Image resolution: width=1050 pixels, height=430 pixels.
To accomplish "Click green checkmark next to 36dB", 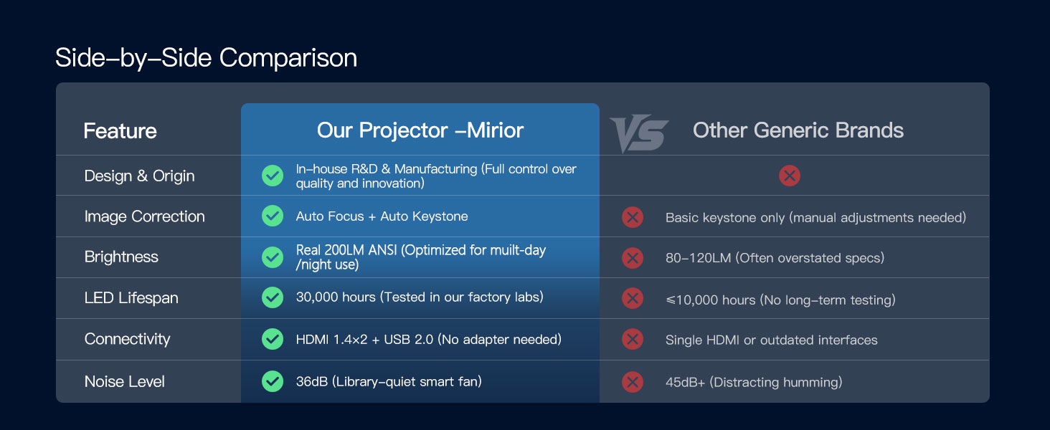I will 273,381.
